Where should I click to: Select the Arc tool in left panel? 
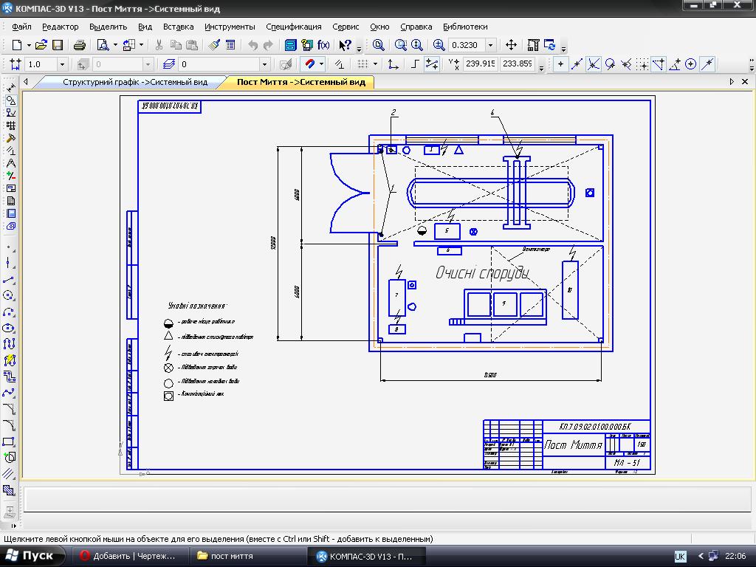click(x=9, y=312)
